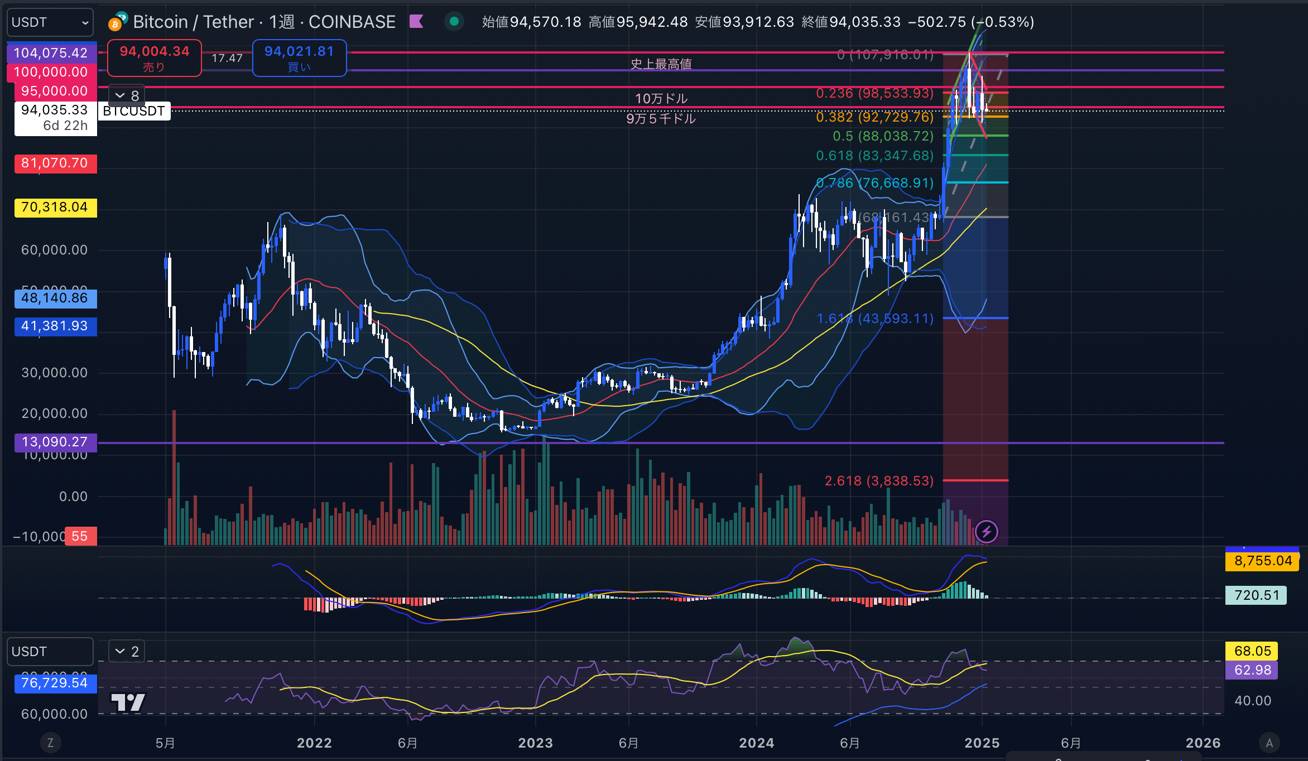Select the red 100,000.00 price axis label
The image size is (1308, 761).
(x=51, y=72)
